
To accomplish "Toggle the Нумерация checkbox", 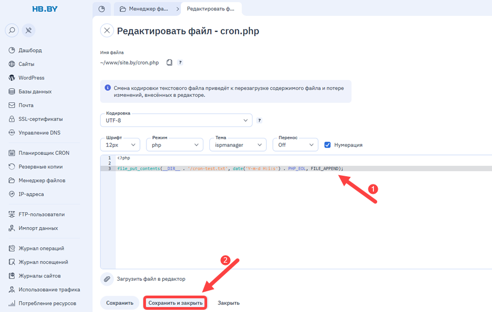I will coord(327,145).
